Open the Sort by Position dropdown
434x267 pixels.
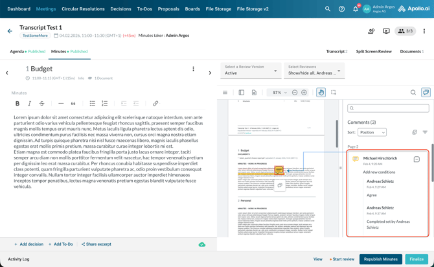(x=372, y=132)
